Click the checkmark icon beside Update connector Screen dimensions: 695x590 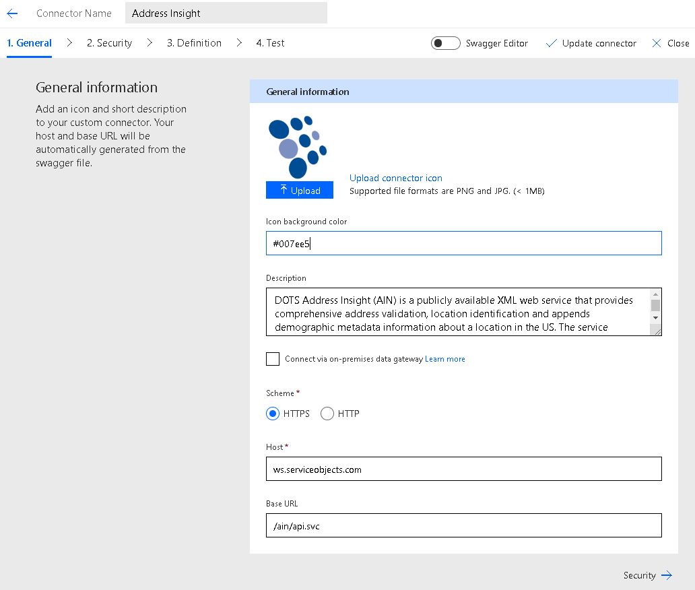click(x=551, y=43)
